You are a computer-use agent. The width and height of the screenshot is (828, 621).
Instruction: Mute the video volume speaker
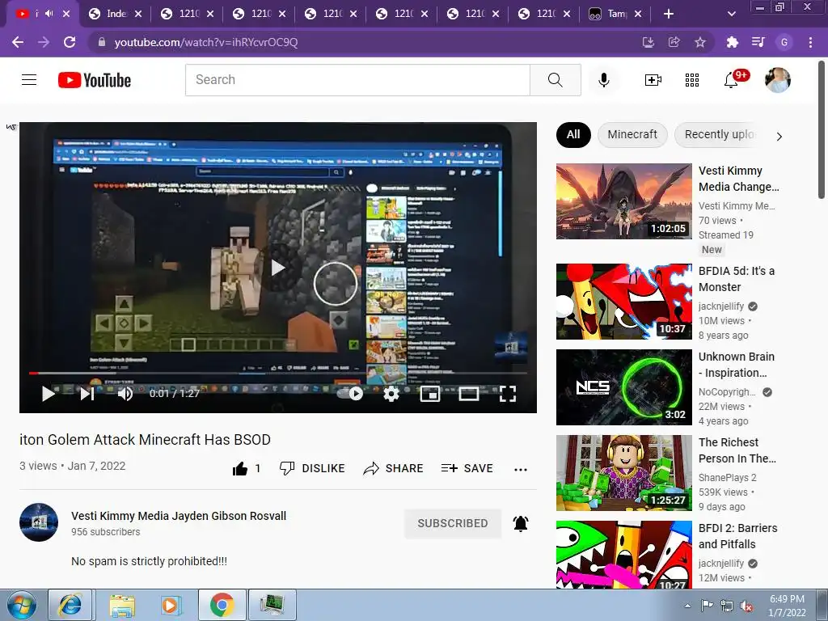pyautogui.click(x=125, y=394)
